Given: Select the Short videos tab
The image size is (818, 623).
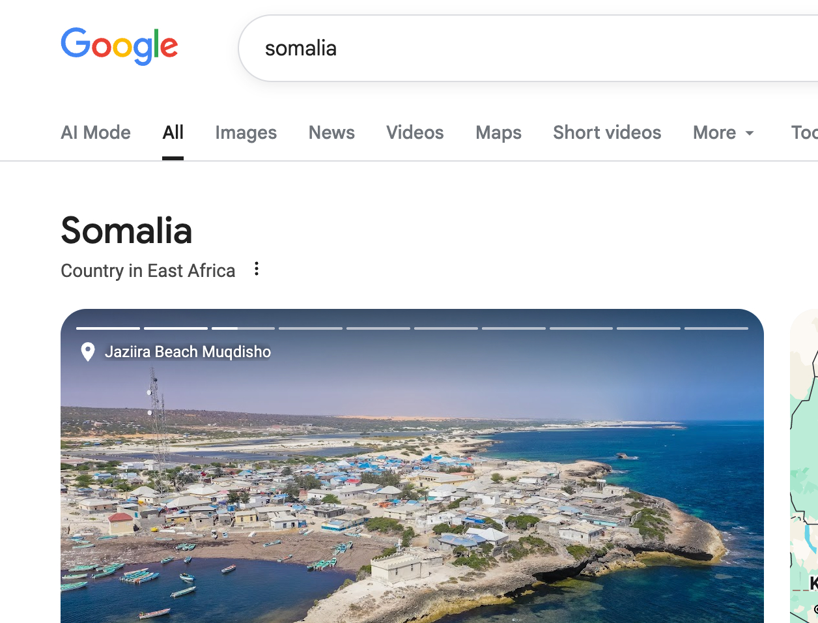Looking at the screenshot, I should coord(607,133).
